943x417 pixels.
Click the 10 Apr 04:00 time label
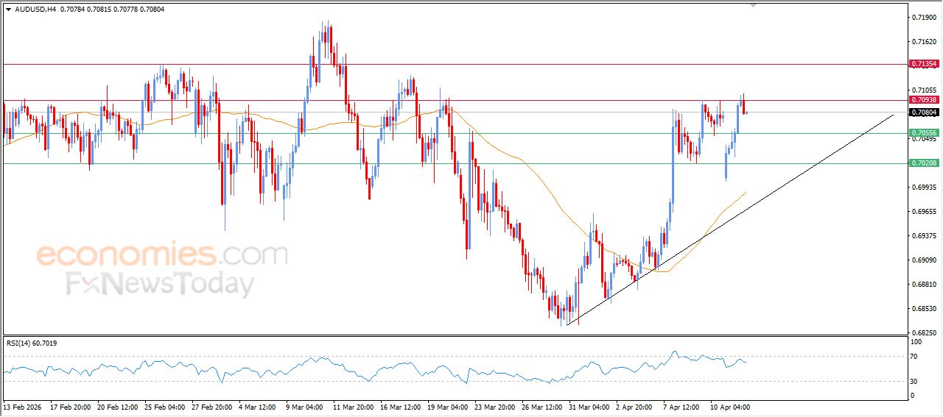coord(730,406)
